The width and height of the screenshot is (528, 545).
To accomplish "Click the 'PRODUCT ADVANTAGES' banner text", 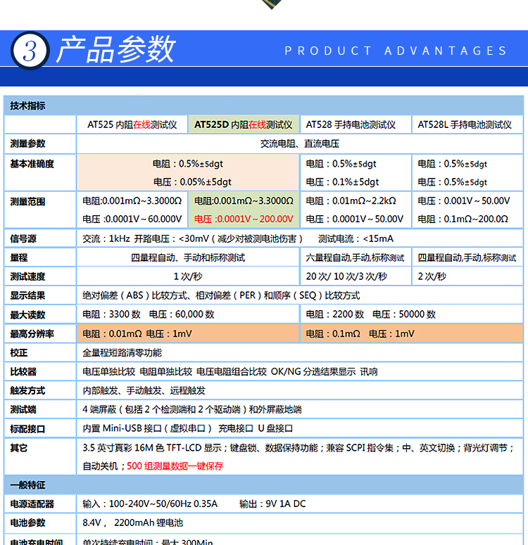I will [x=396, y=51].
